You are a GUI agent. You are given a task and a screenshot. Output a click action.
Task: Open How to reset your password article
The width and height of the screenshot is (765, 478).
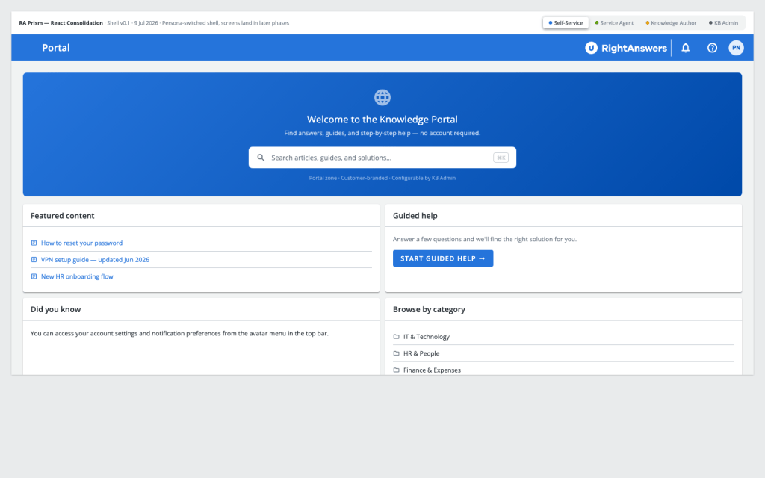(x=81, y=243)
